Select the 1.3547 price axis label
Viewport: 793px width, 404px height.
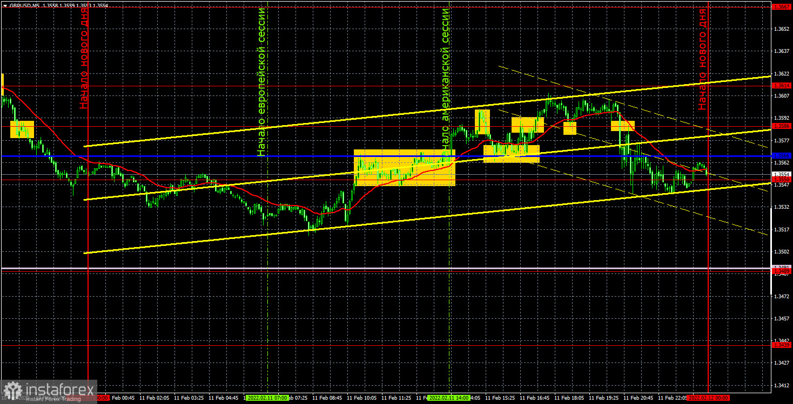pyautogui.click(x=782, y=184)
